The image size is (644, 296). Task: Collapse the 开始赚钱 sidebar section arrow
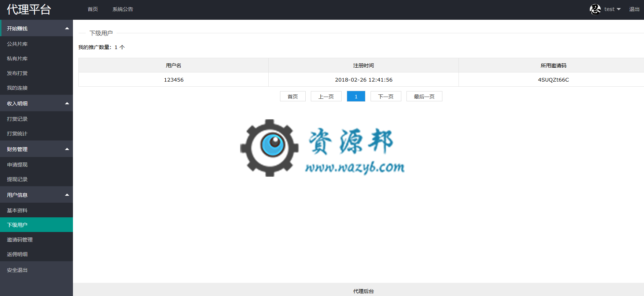tap(67, 29)
